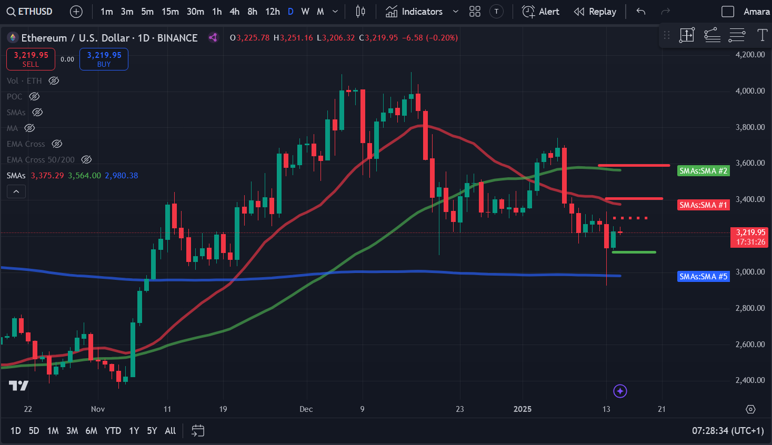Show the EMA Cross 50/200 indicator
This screenshot has width=772, height=445.
tap(86, 159)
